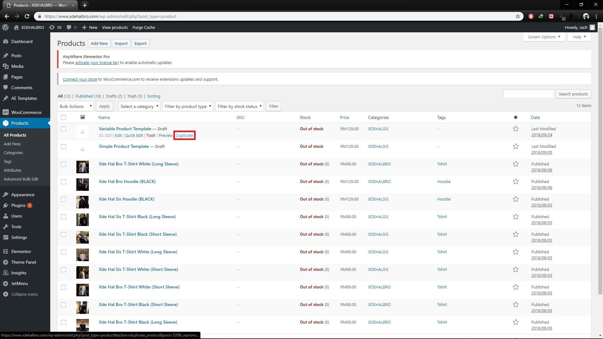The image size is (603, 339).
Task: Click the Search products button
Action: [573, 94]
